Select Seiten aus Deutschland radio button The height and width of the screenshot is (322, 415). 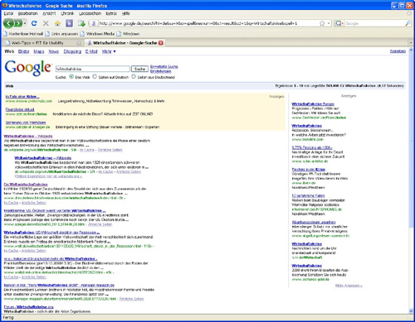pos(134,76)
